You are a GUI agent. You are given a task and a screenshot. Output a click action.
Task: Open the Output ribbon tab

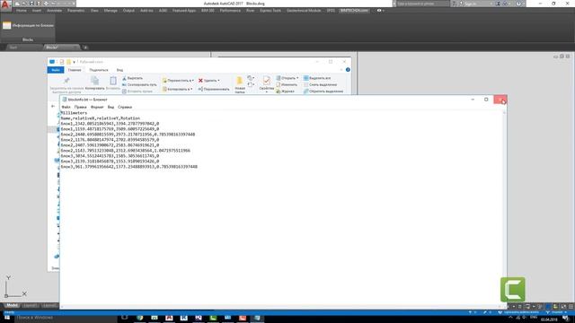[128, 11]
